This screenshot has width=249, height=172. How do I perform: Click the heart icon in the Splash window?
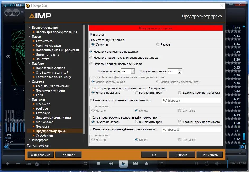coord(22,12)
